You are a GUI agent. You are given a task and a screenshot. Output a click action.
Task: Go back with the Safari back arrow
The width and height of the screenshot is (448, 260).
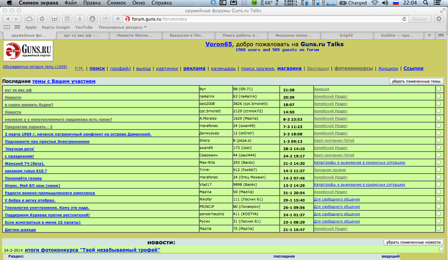point(7,19)
